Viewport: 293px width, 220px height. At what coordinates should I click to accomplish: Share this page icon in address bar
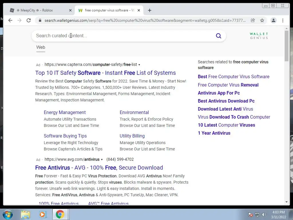point(253,20)
